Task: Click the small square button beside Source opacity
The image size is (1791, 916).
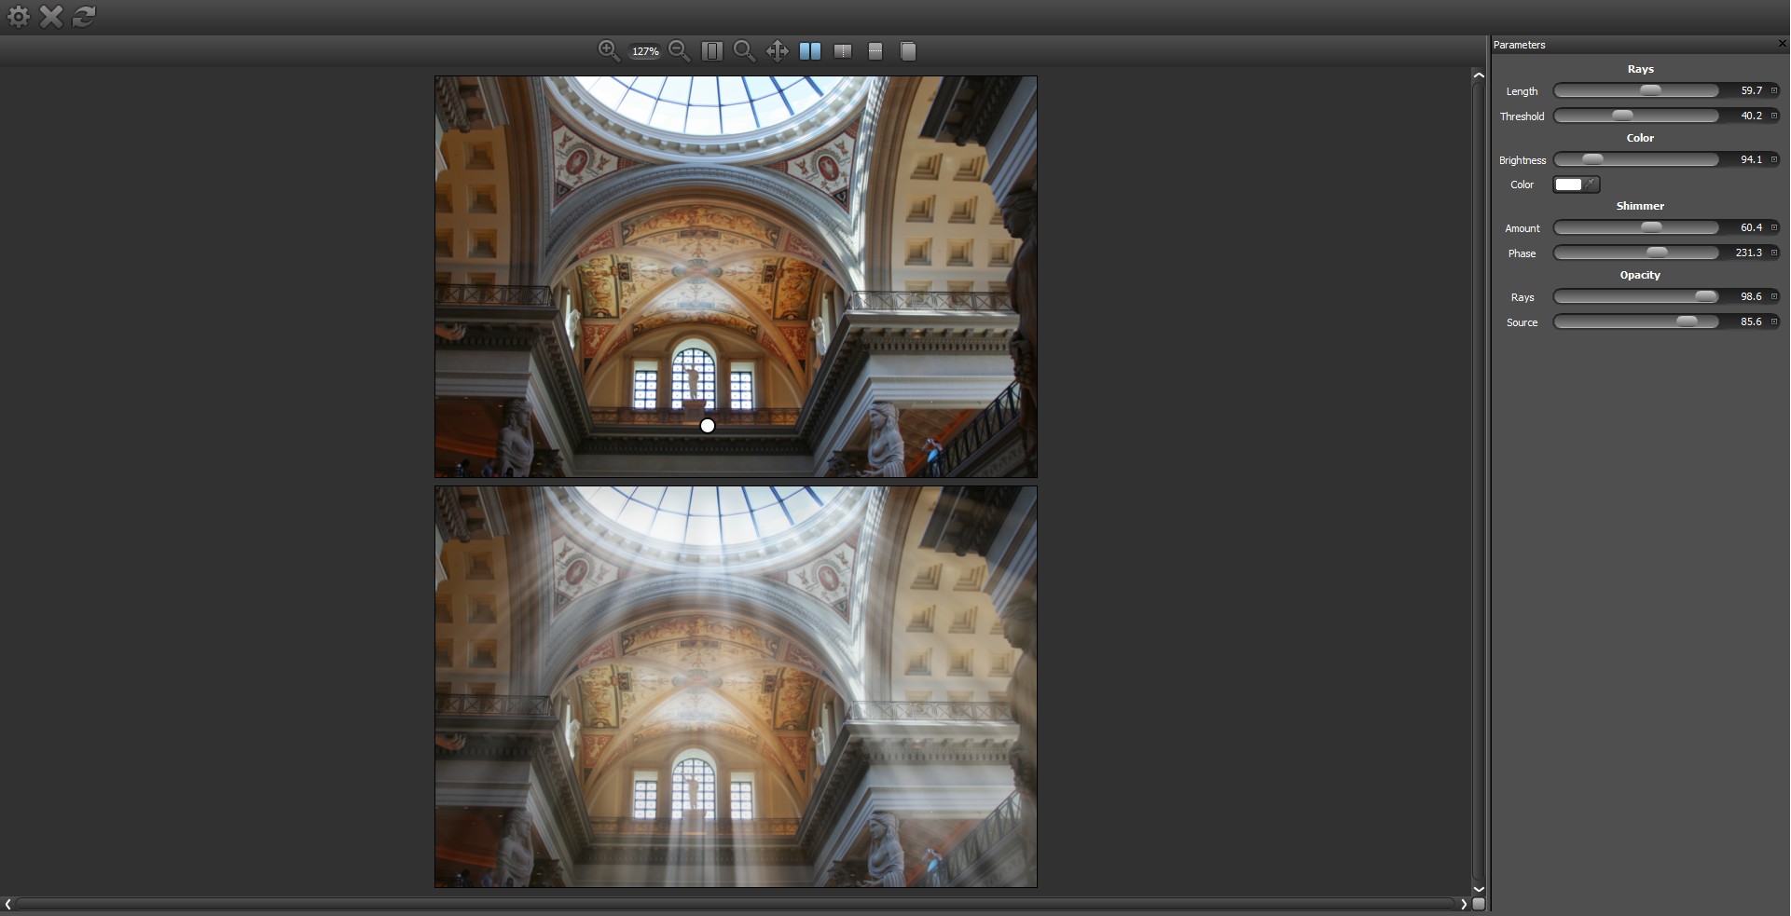Action: 1774,321
